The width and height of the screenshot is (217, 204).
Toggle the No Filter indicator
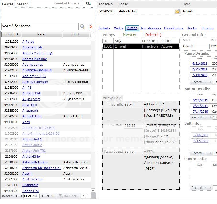pos(67,196)
